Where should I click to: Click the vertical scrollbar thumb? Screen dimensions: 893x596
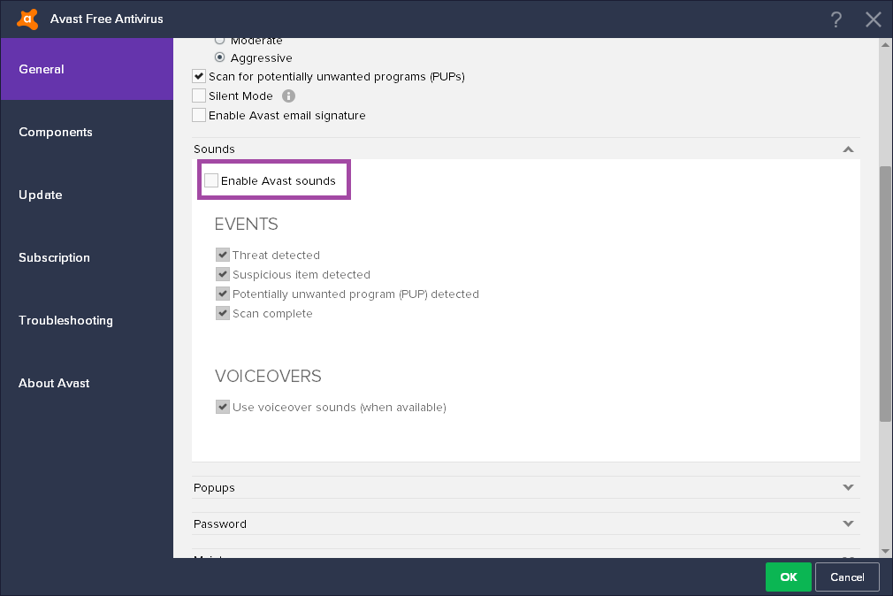click(x=885, y=292)
